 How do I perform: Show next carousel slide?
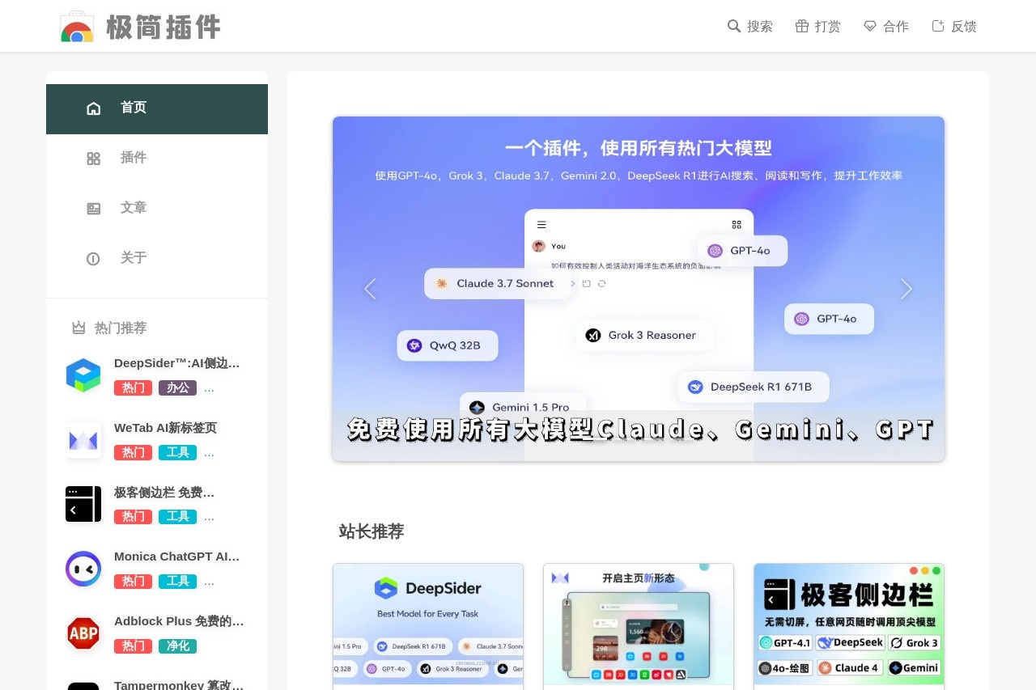906,289
